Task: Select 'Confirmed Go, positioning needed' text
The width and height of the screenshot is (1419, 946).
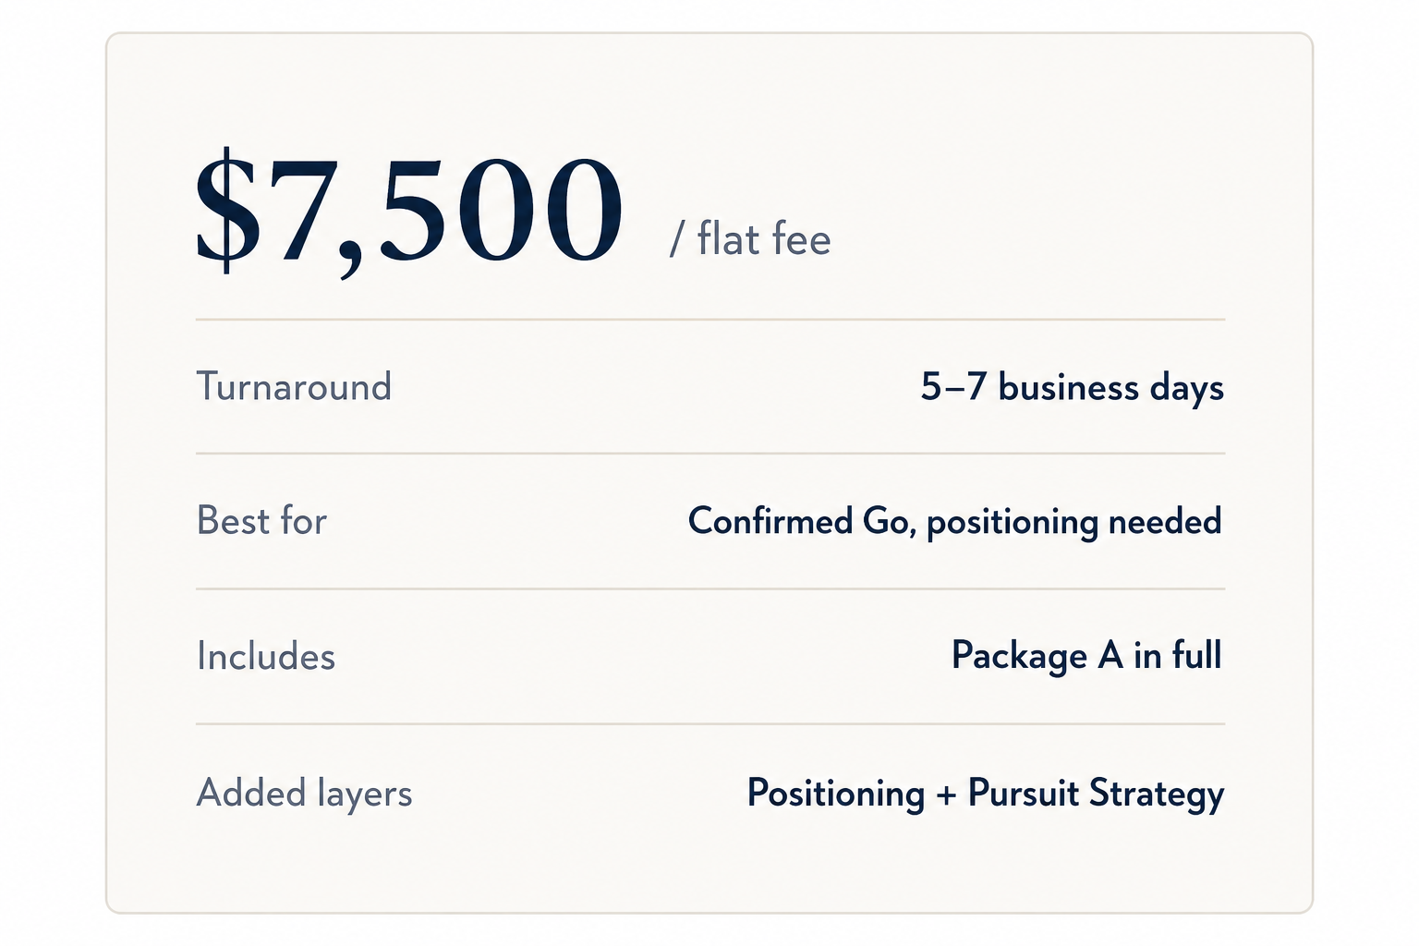Action: [955, 523]
